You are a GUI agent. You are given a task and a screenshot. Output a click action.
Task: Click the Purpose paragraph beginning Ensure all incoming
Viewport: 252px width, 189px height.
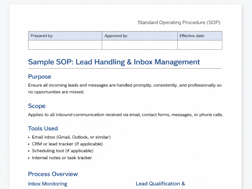pos(125,88)
